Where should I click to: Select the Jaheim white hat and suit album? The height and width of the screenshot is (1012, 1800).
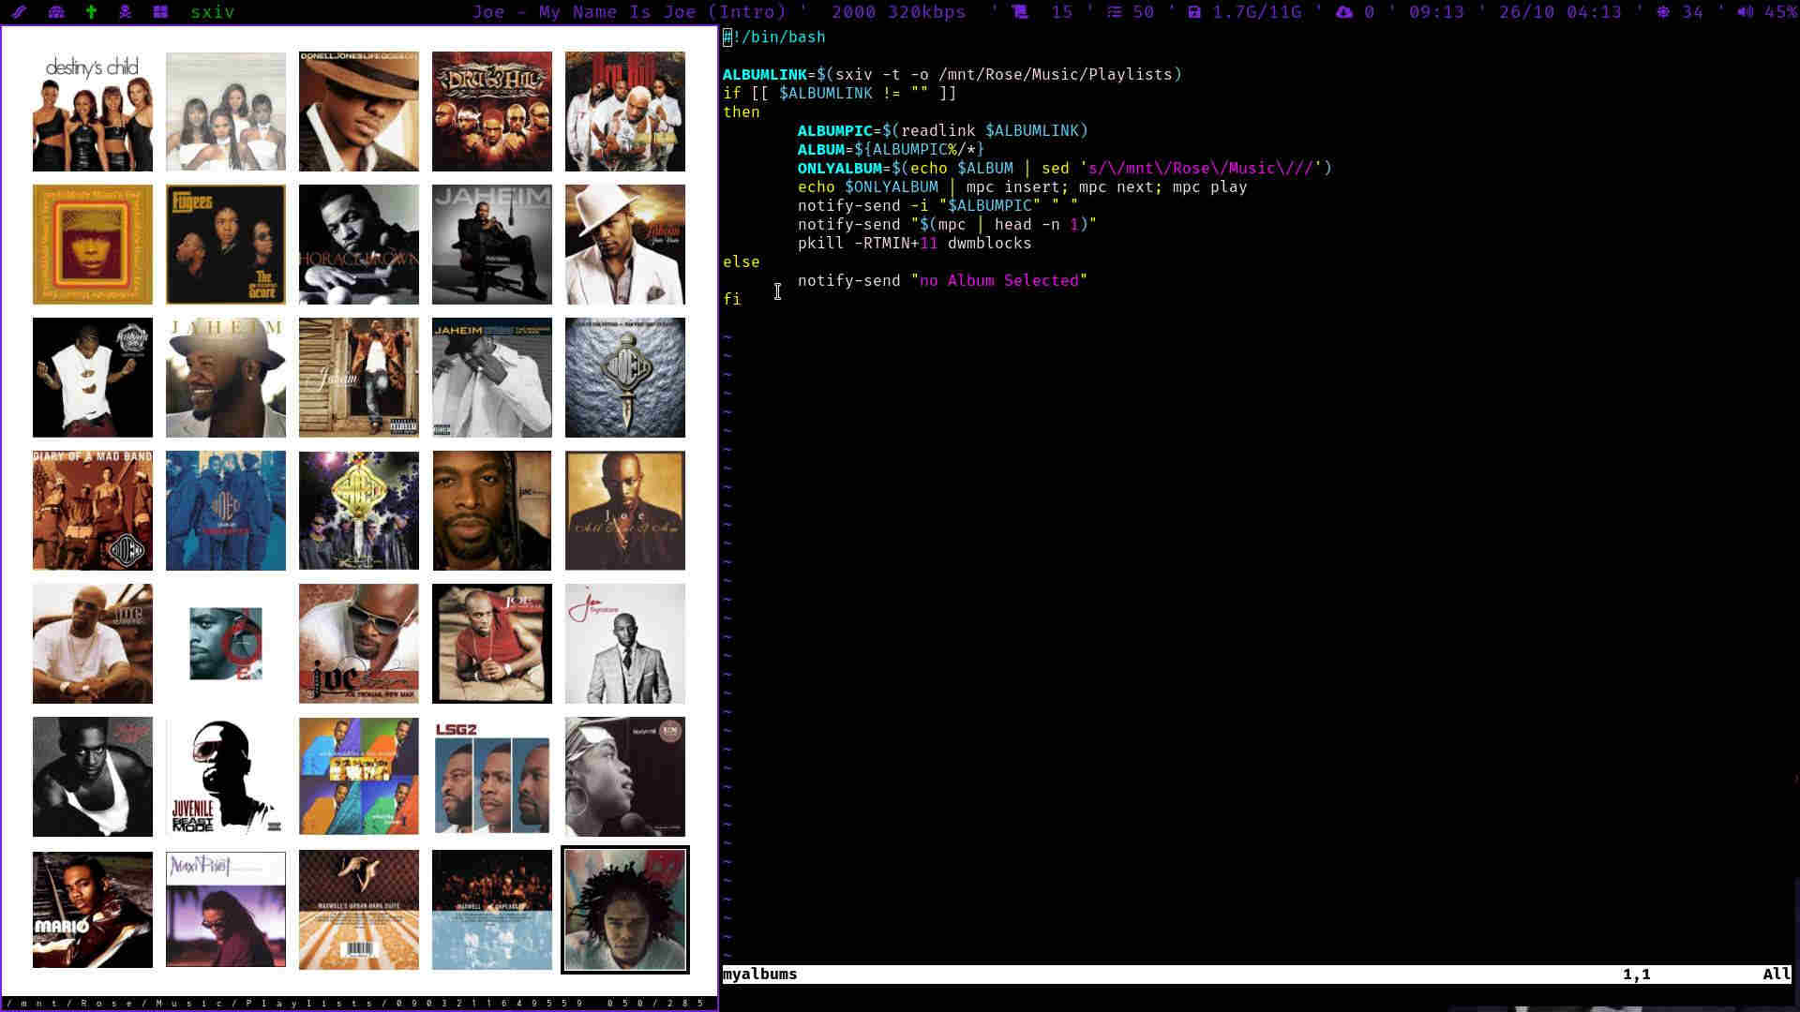point(625,245)
